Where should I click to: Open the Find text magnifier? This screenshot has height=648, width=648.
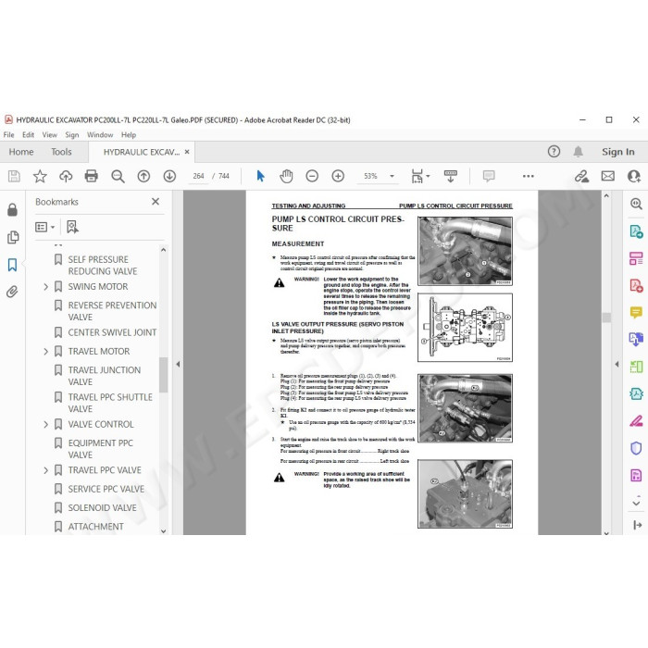point(118,177)
